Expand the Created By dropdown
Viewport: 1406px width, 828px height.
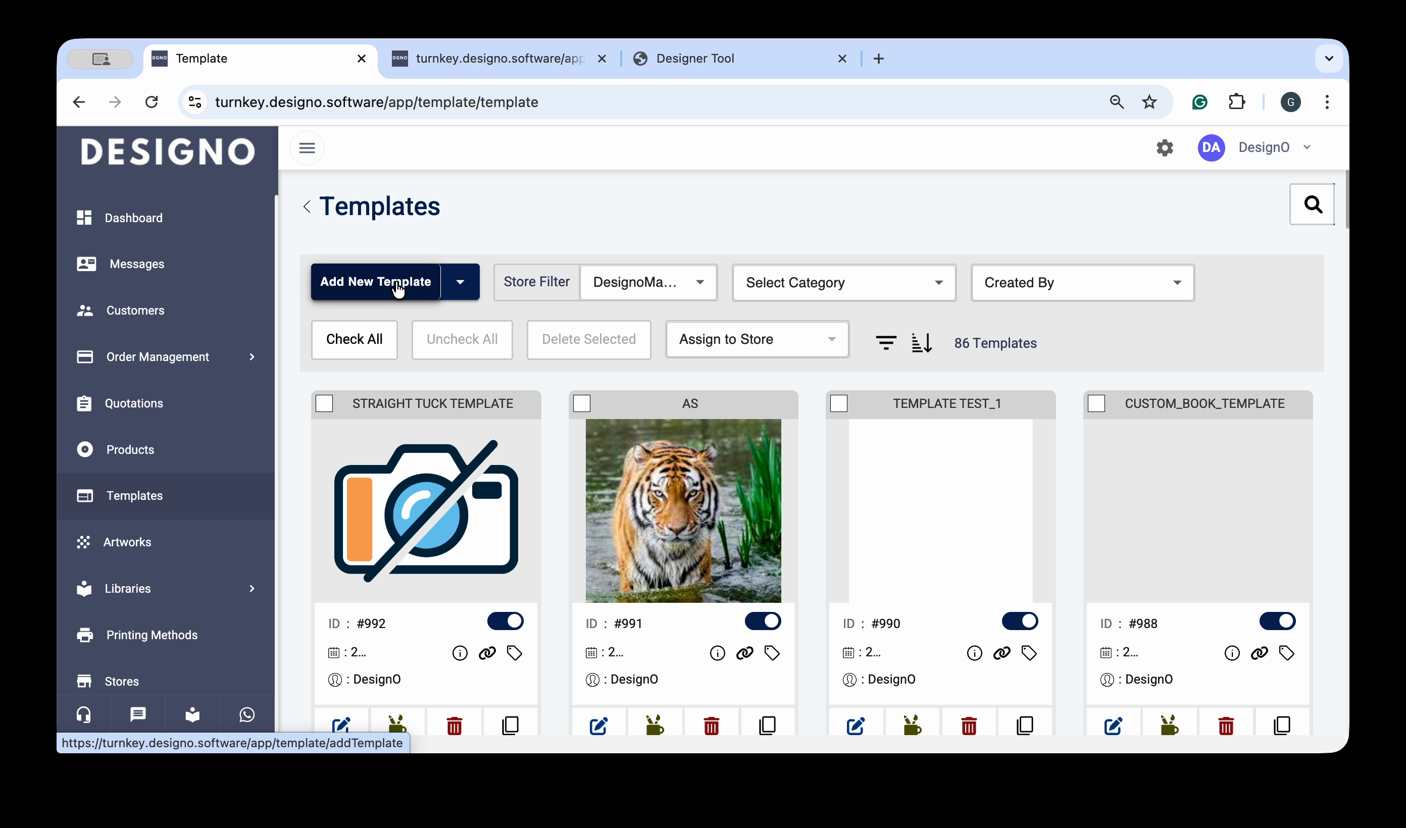(1082, 283)
